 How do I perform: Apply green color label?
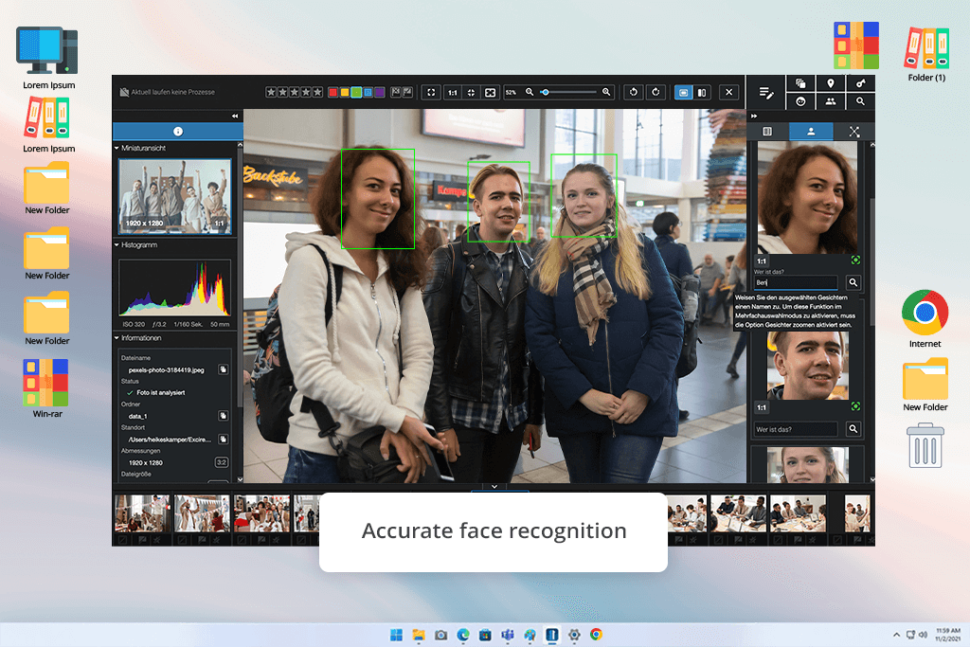(x=356, y=92)
